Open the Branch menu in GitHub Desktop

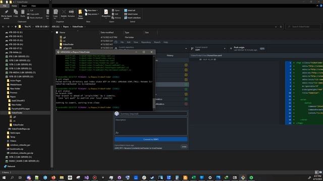tap(157, 42)
